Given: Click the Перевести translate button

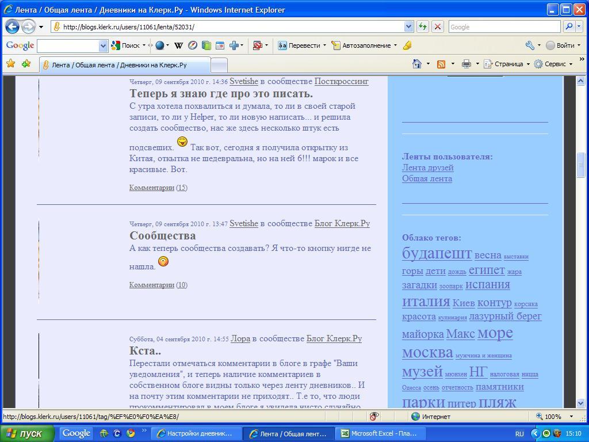Looking at the screenshot, I should 300,45.
